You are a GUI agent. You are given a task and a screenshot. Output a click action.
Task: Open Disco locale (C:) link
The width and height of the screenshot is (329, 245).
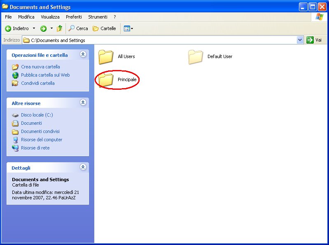pyautogui.click(x=37, y=115)
